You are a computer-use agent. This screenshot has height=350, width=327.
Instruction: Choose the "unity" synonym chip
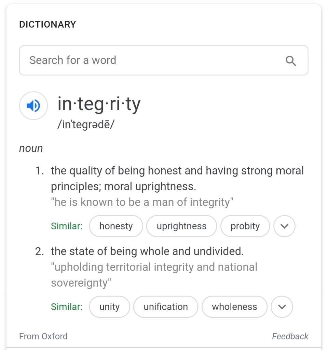(109, 307)
